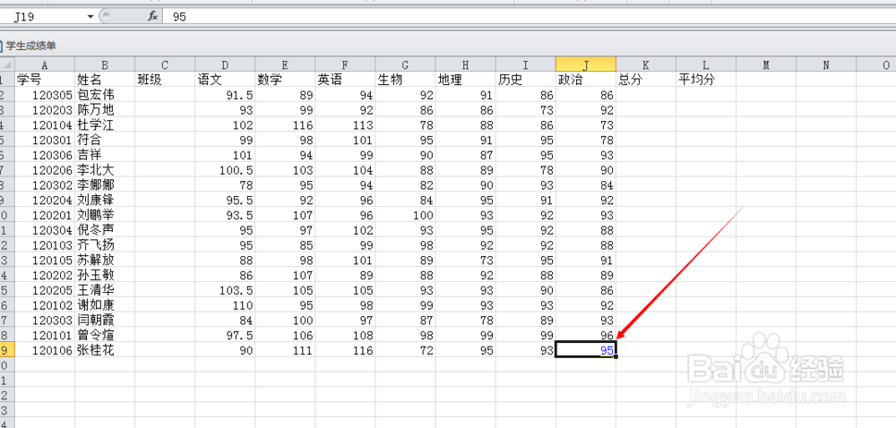
Task: Click the 总分 header cell
Action: coord(646,80)
